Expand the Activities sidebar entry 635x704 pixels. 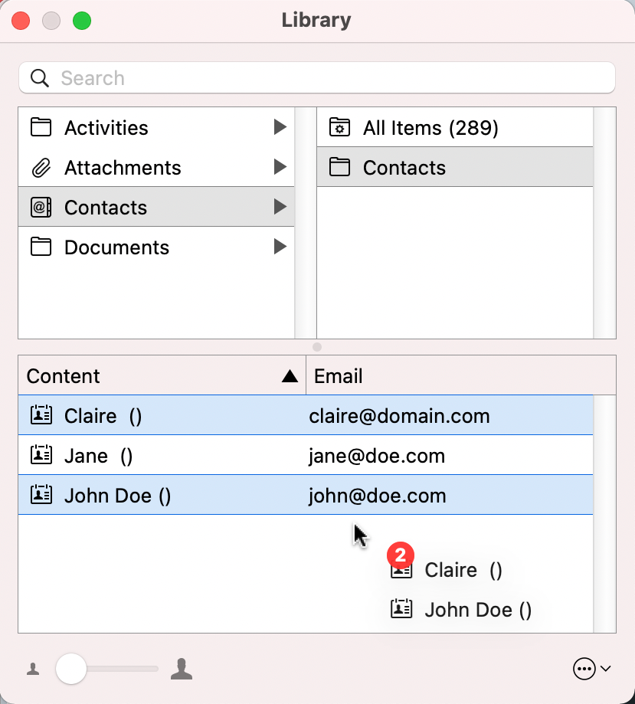pyautogui.click(x=280, y=127)
